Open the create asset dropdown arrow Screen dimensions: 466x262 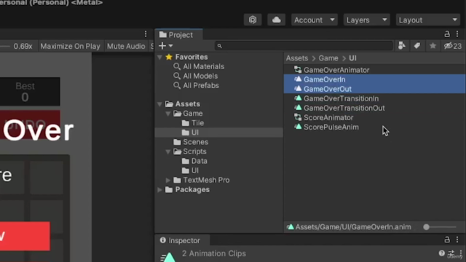170,46
